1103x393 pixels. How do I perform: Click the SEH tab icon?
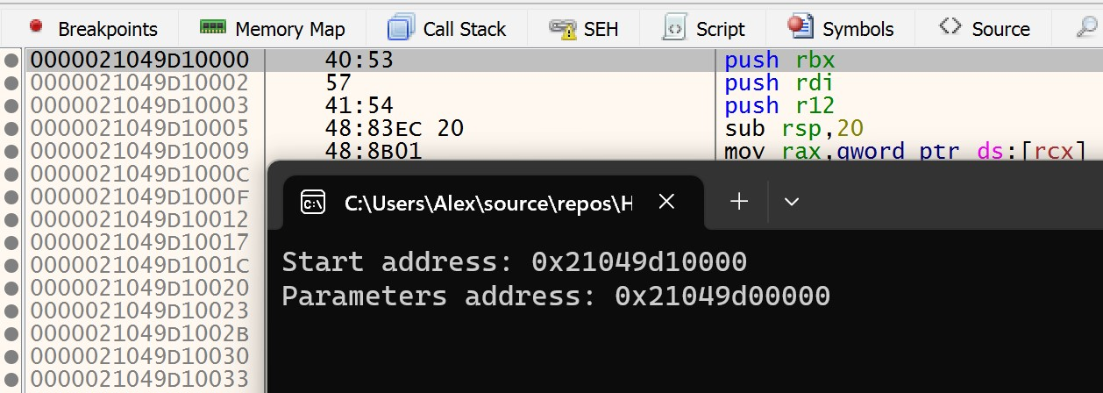(561, 29)
